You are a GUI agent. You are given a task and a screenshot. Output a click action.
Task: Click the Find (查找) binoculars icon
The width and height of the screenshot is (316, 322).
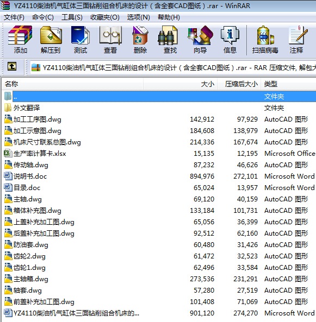pyautogui.click(x=168, y=35)
